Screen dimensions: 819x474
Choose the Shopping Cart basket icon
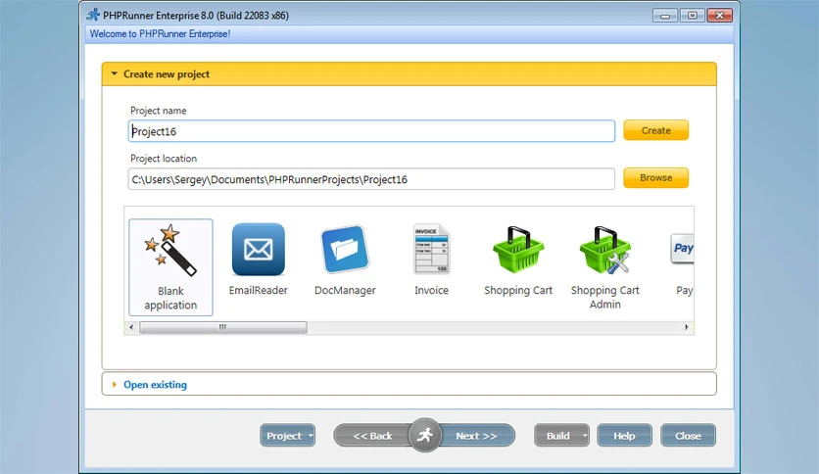518,250
